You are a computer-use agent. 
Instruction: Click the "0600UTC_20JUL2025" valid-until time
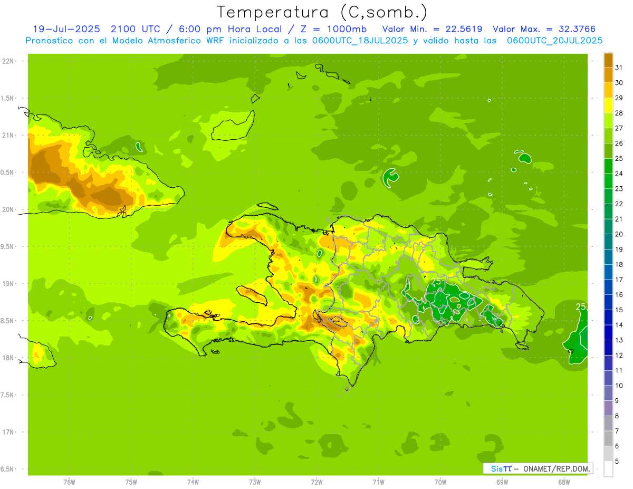click(555, 41)
